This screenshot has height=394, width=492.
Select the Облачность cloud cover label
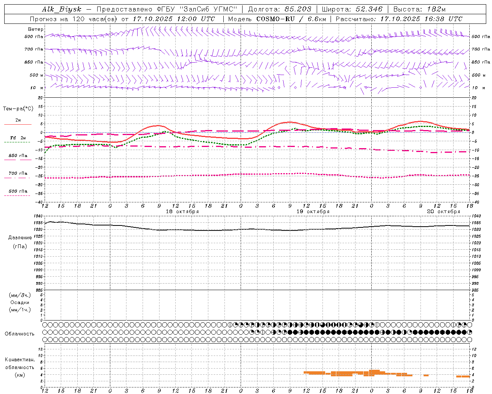click(x=20, y=334)
